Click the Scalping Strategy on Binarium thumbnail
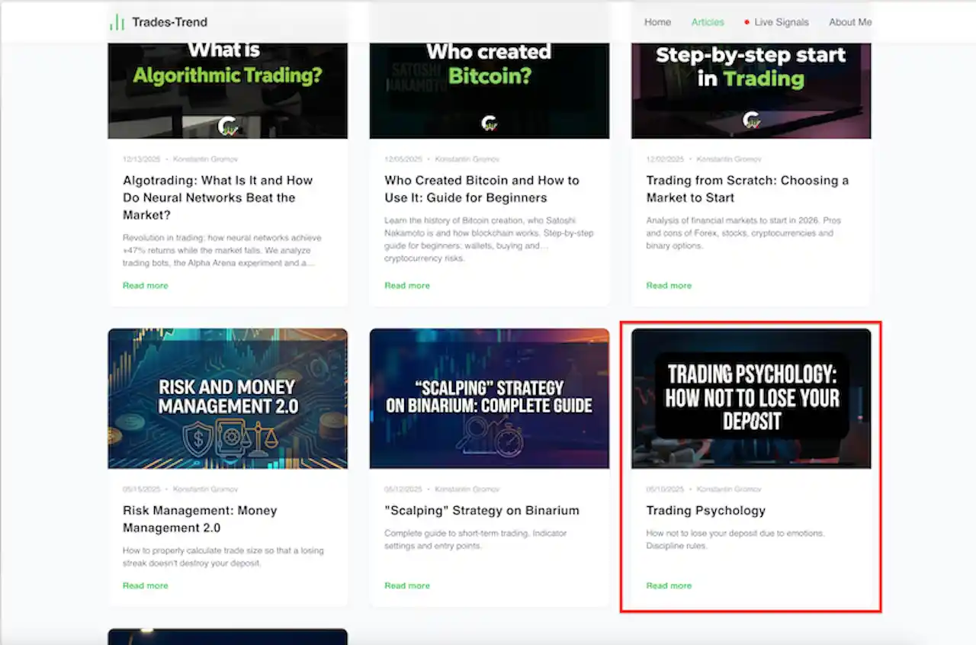The height and width of the screenshot is (645, 976). point(490,398)
